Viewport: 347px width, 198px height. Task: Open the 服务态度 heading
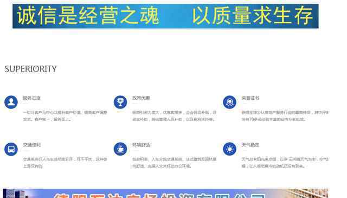point(31,98)
